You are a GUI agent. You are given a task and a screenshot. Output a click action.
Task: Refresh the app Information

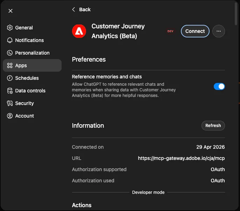tap(213, 126)
